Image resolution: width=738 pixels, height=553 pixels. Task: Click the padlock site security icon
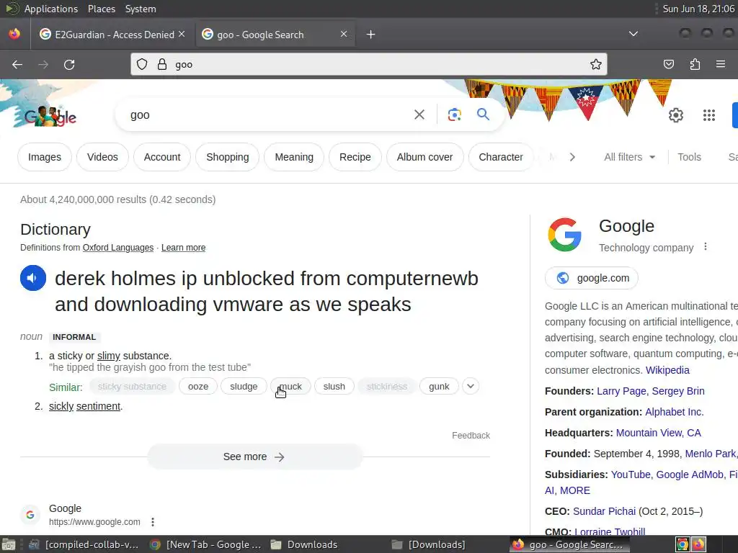point(162,64)
